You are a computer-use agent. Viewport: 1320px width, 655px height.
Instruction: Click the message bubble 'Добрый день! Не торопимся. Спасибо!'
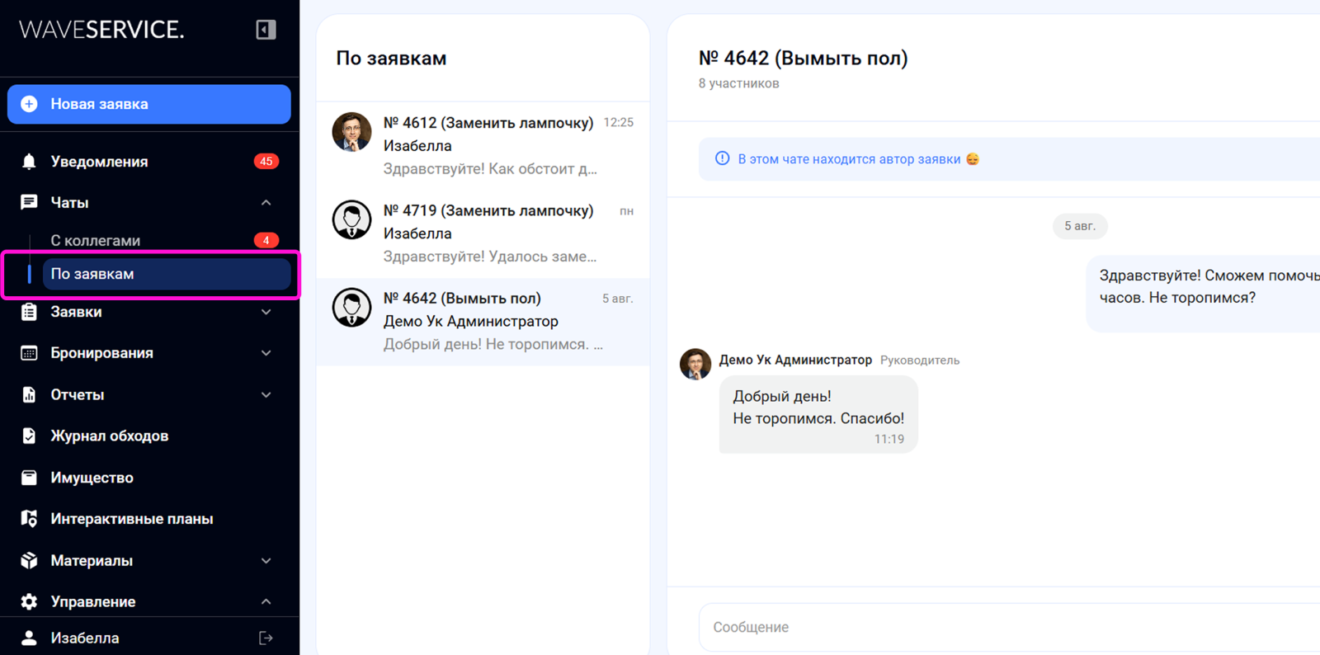(818, 415)
